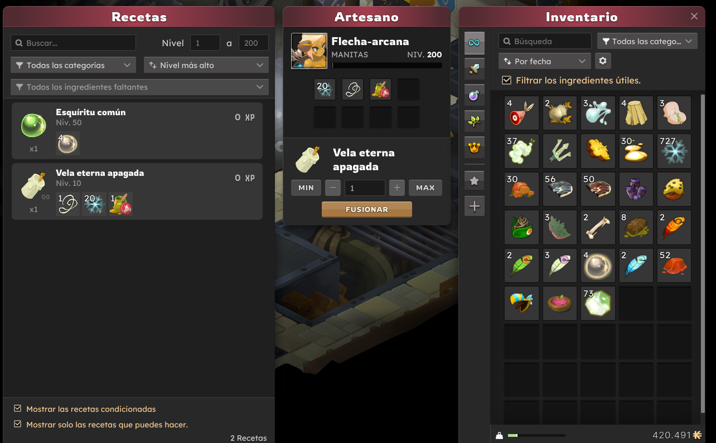Select the infinity all-items inventory tab

pyautogui.click(x=475, y=43)
